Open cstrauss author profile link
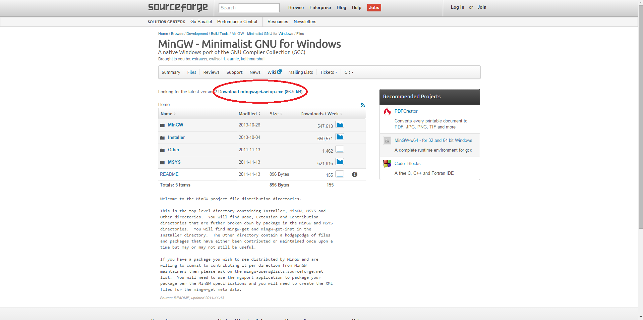Image resolution: width=643 pixels, height=320 pixels. [199, 59]
